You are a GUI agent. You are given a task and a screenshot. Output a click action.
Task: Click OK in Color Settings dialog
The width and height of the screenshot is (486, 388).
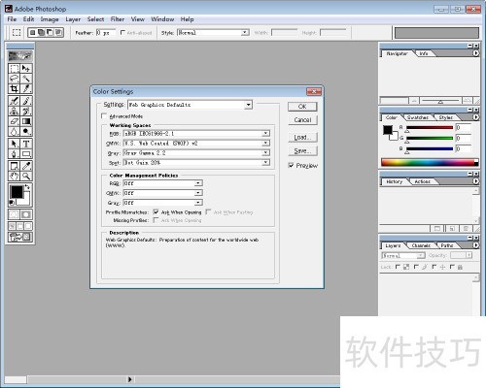(302, 107)
